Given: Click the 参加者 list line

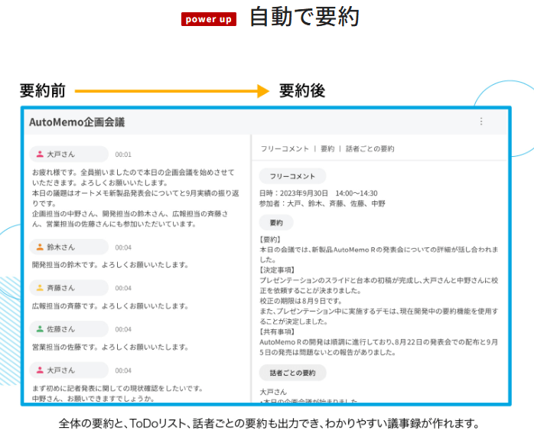Looking at the screenshot, I should pos(322,204).
